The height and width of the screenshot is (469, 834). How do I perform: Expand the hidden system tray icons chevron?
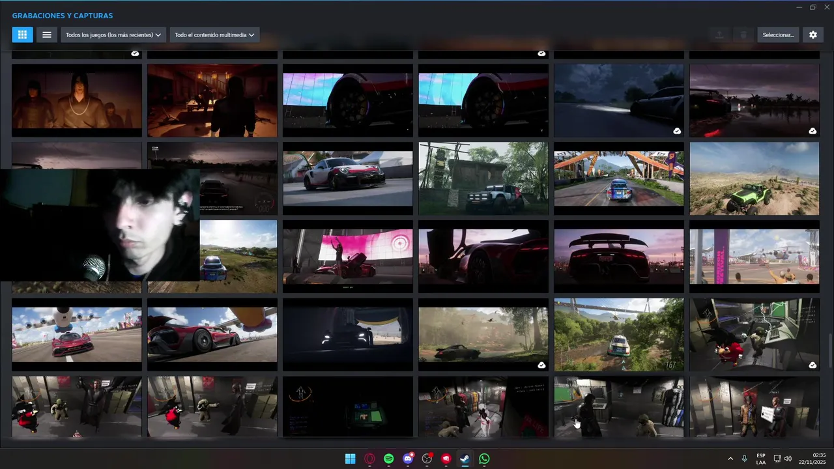coord(730,459)
